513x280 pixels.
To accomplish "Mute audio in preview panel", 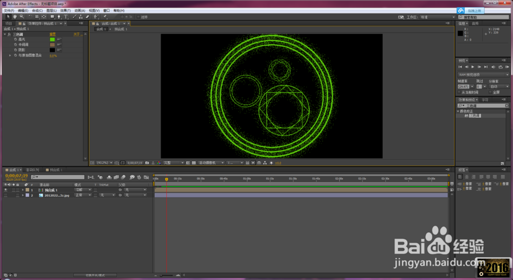I will (493, 67).
